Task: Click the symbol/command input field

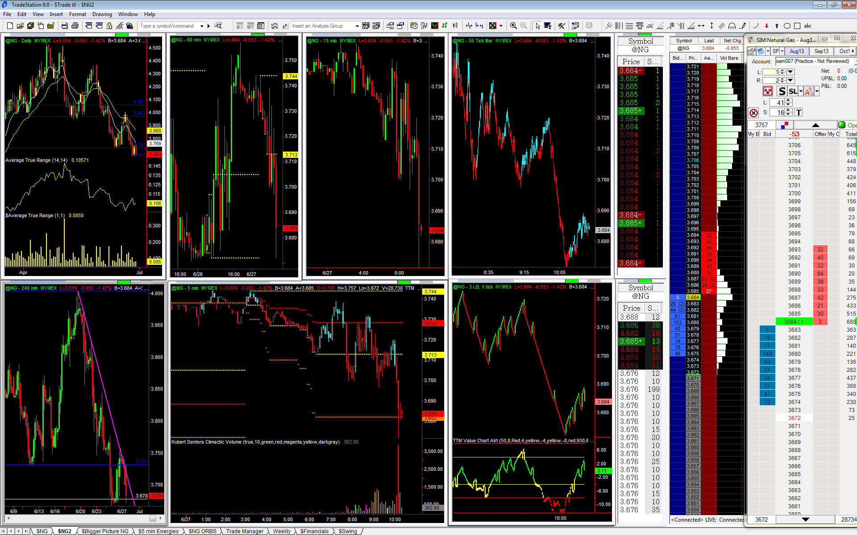Action: (169, 26)
